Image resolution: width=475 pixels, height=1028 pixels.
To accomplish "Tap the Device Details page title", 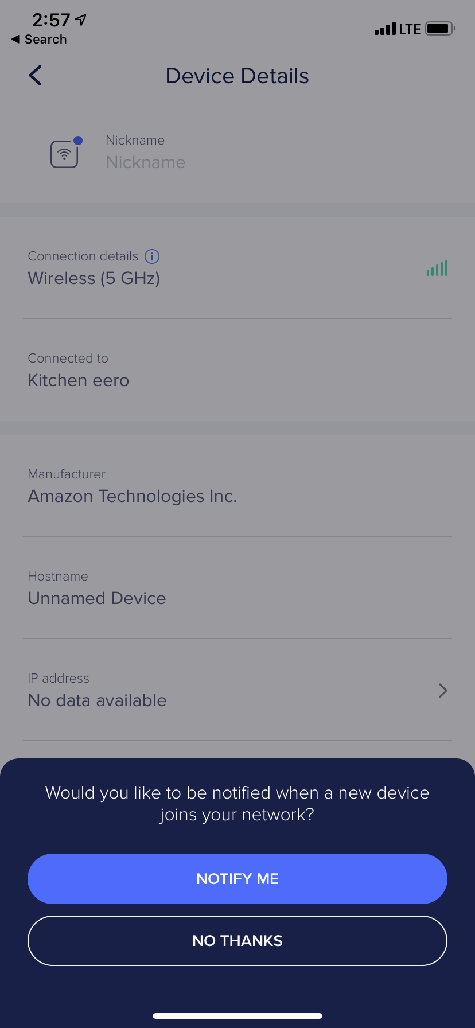I will (x=237, y=76).
